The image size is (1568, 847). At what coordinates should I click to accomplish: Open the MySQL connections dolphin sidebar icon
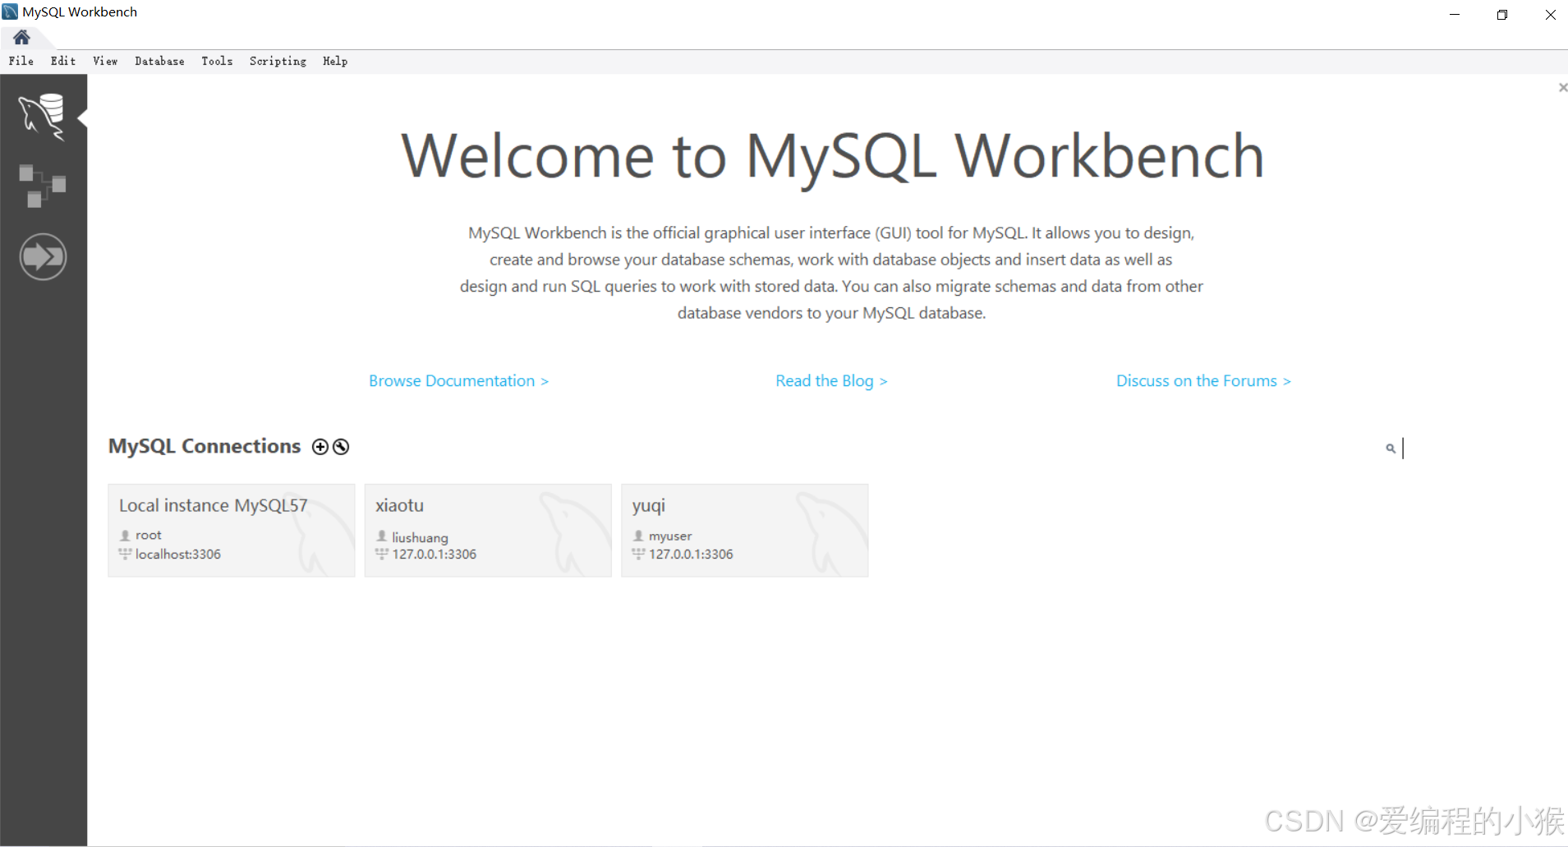click(43, 116)
